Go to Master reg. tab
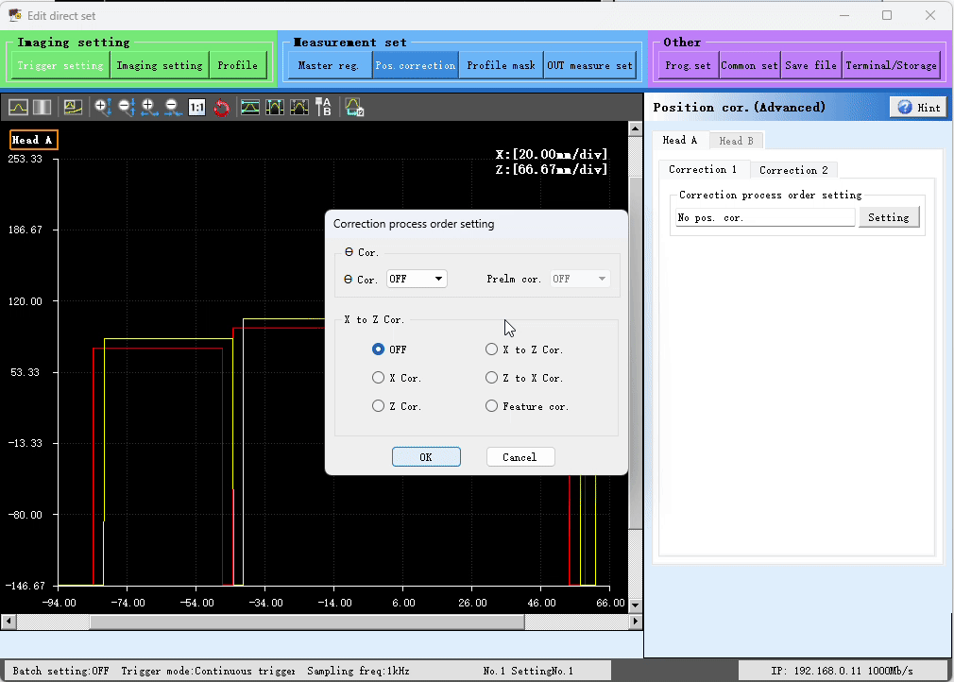 click(329, 65)
